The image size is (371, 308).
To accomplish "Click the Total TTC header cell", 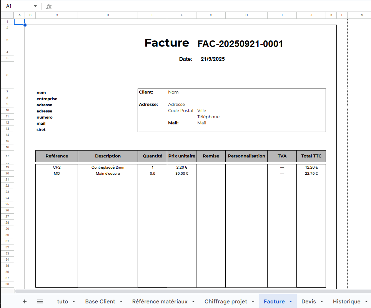I will tap(311, 156).
